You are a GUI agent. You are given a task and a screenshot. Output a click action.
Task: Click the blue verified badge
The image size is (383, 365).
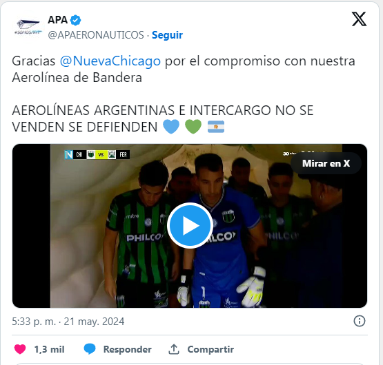point(75,20)
